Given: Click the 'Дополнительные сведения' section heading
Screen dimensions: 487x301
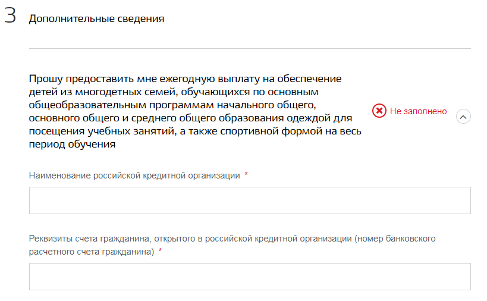Looking at the screenshot, I should click(96, 18).
